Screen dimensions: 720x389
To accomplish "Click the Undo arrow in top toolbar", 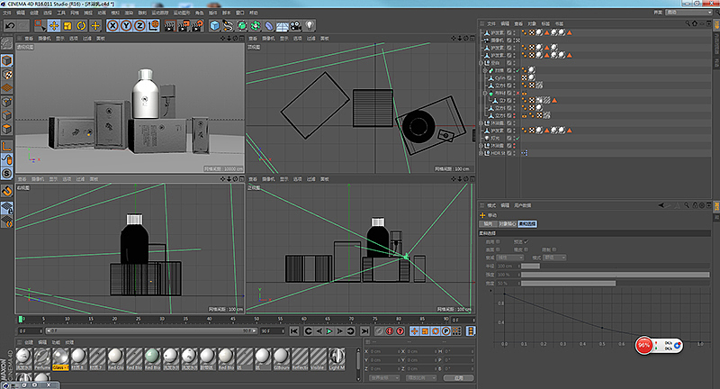I will click(10, 26).
